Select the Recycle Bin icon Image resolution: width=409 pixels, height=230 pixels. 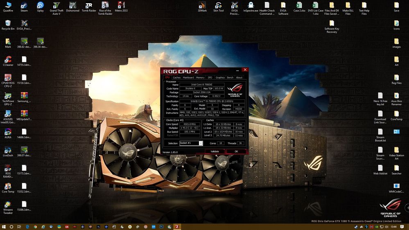coord(8,25)
